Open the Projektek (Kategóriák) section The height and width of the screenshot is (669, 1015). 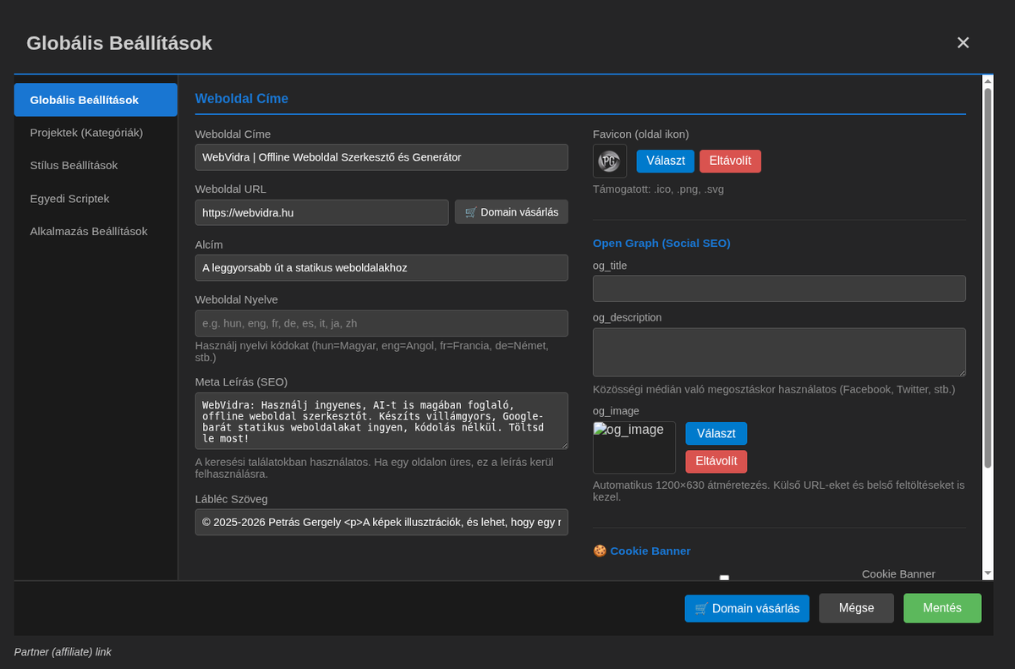pos(86,133)
